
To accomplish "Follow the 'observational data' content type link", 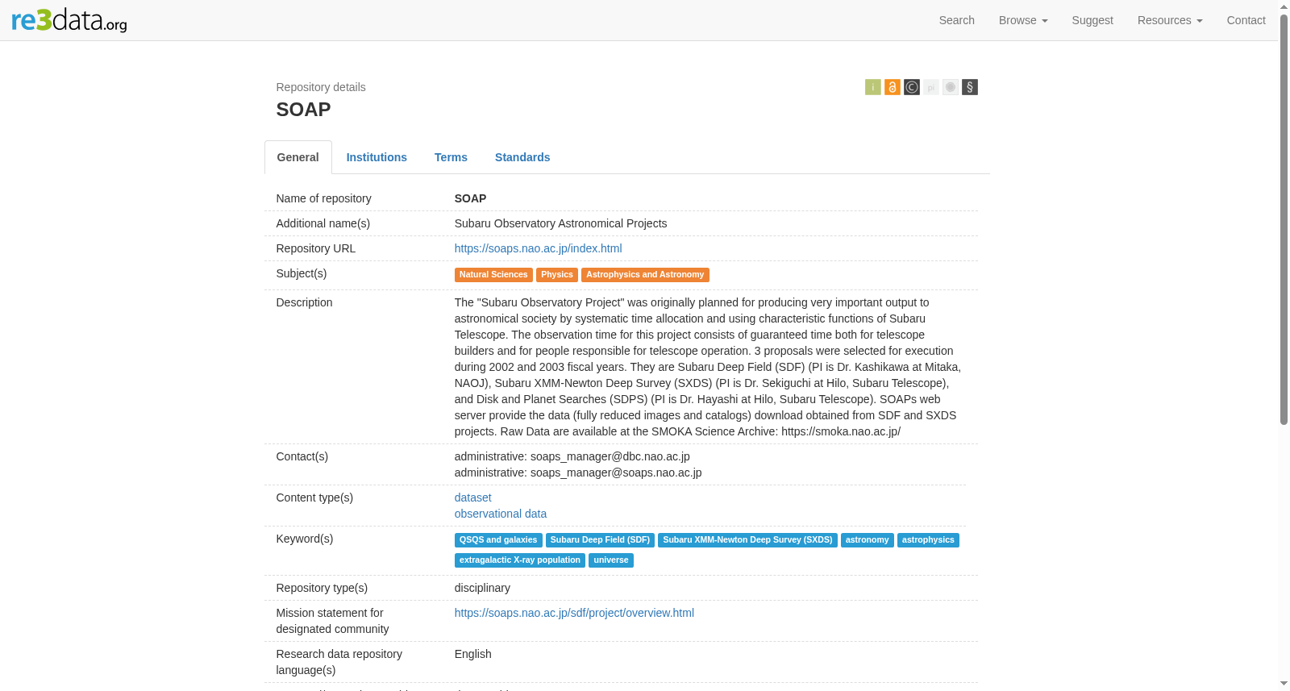I will pyautogui.click(x=501, y=514).
